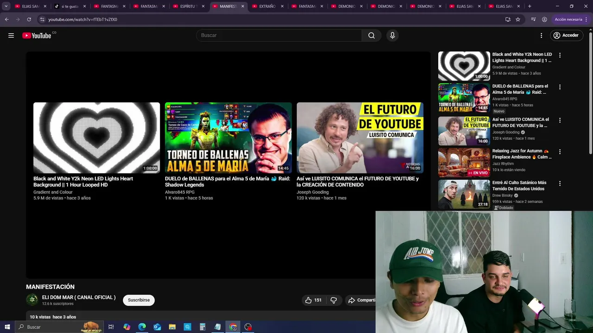593x333 pixels.
Task: Open ELI DOM MAR channel avatar
Action: pos(32,300)
